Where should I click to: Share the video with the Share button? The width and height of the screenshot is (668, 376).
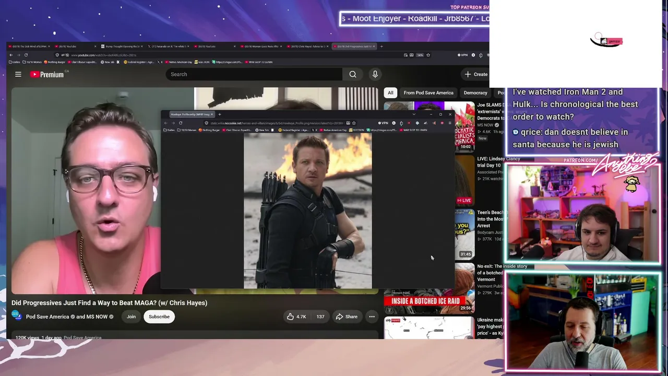point(347,316)
